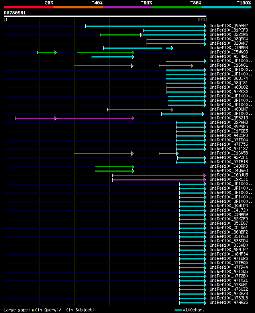Click the orange ~40% identity color segment
Screen dimensions: 255x313
tap(78, 7)
